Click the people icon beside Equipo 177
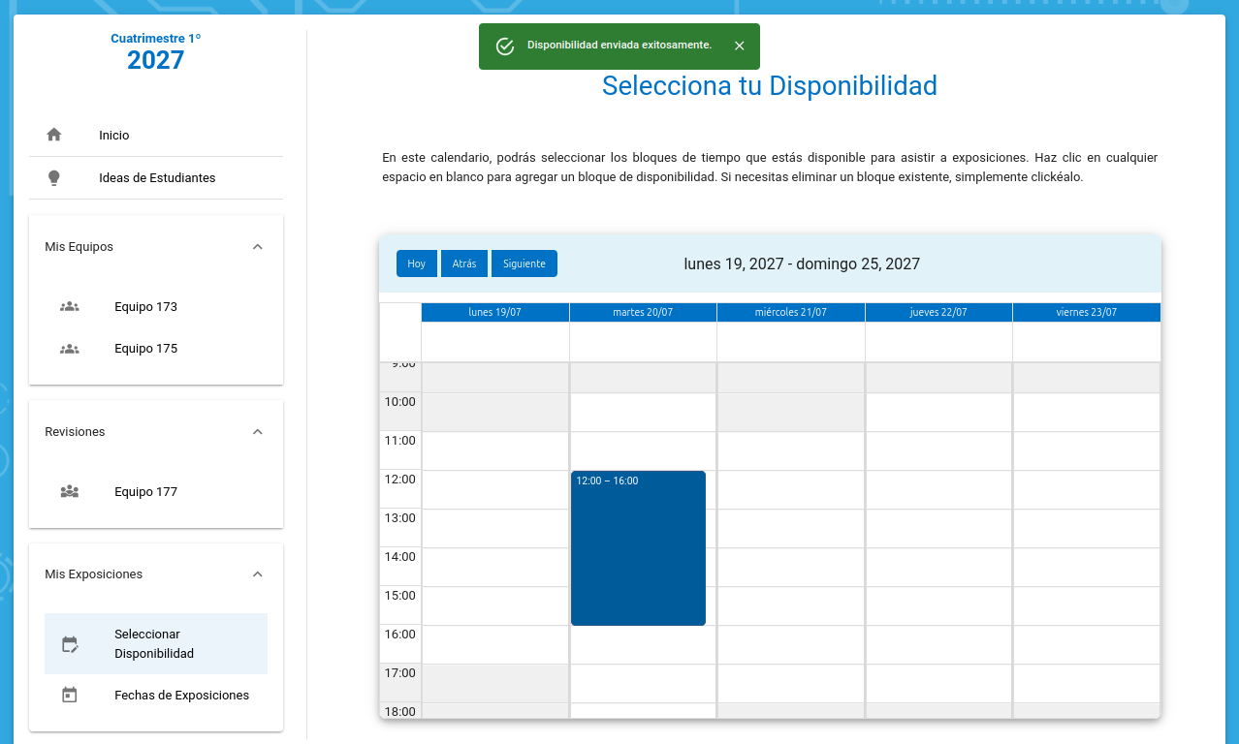Image resolution: width=1239 pixels, height=744 pixels. coord(69,492)
